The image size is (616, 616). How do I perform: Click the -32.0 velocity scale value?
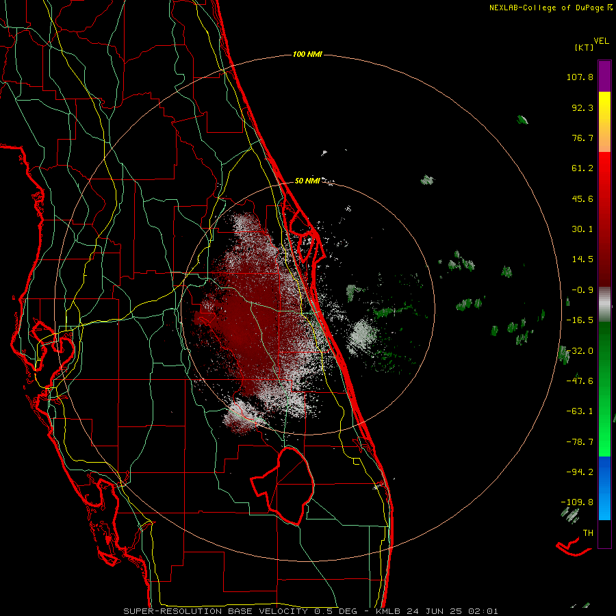click(580, 351)
